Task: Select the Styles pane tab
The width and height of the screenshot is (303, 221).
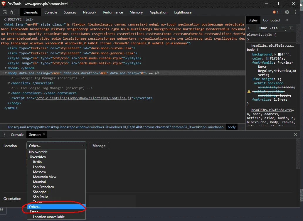Action: (x=253, y=20)
